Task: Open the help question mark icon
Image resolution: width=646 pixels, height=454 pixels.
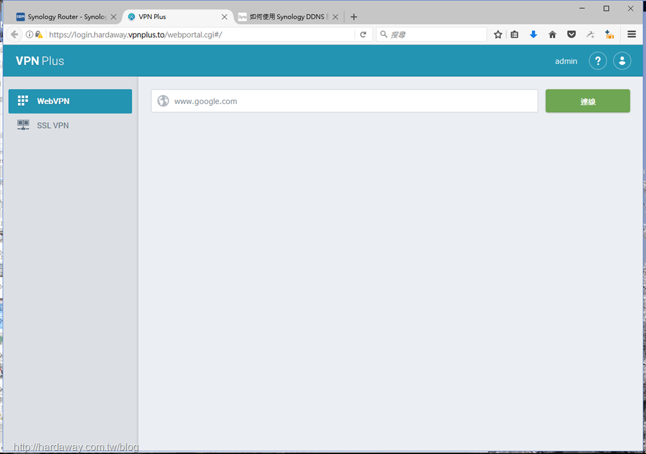Action: [x=597, y=61]
